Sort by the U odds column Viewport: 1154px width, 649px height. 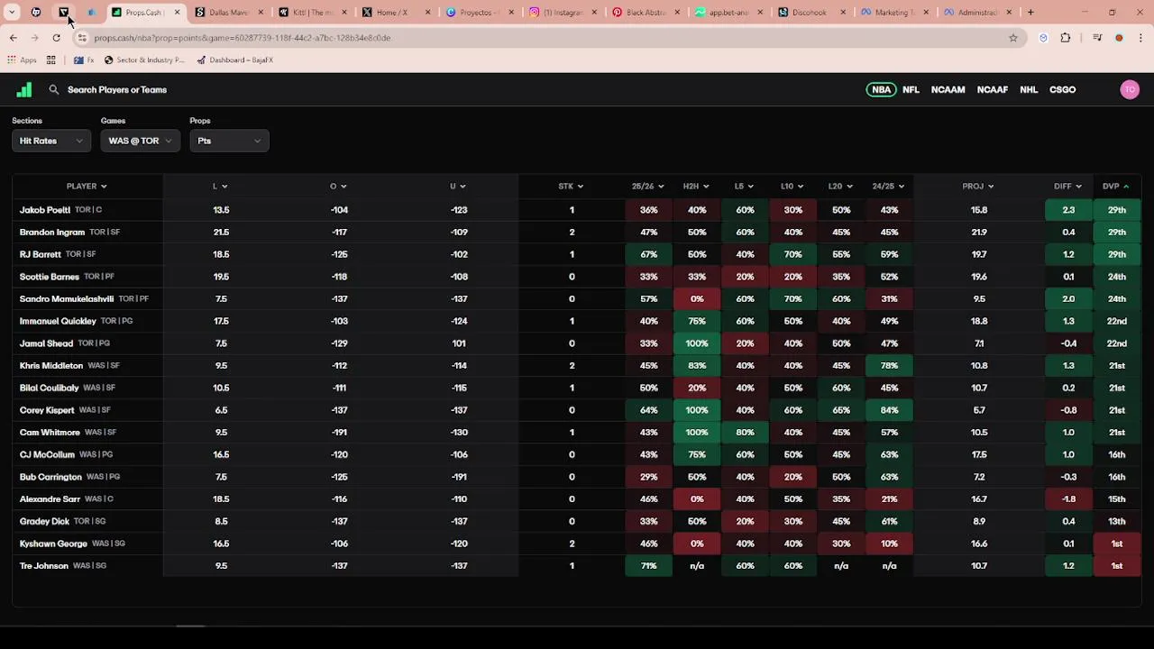click(x=458, y=187)
